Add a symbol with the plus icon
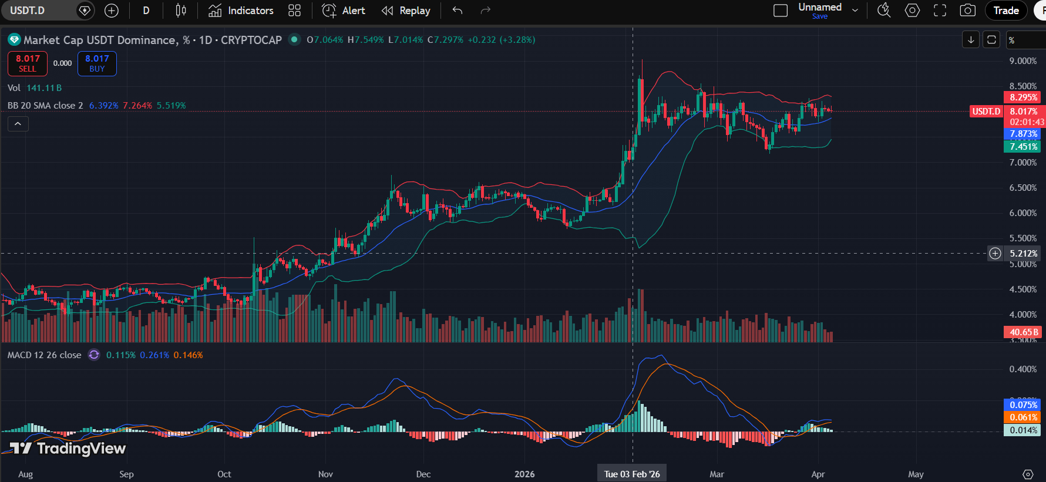The height and width of the screenshot is (482, 1046). [111, 11]
